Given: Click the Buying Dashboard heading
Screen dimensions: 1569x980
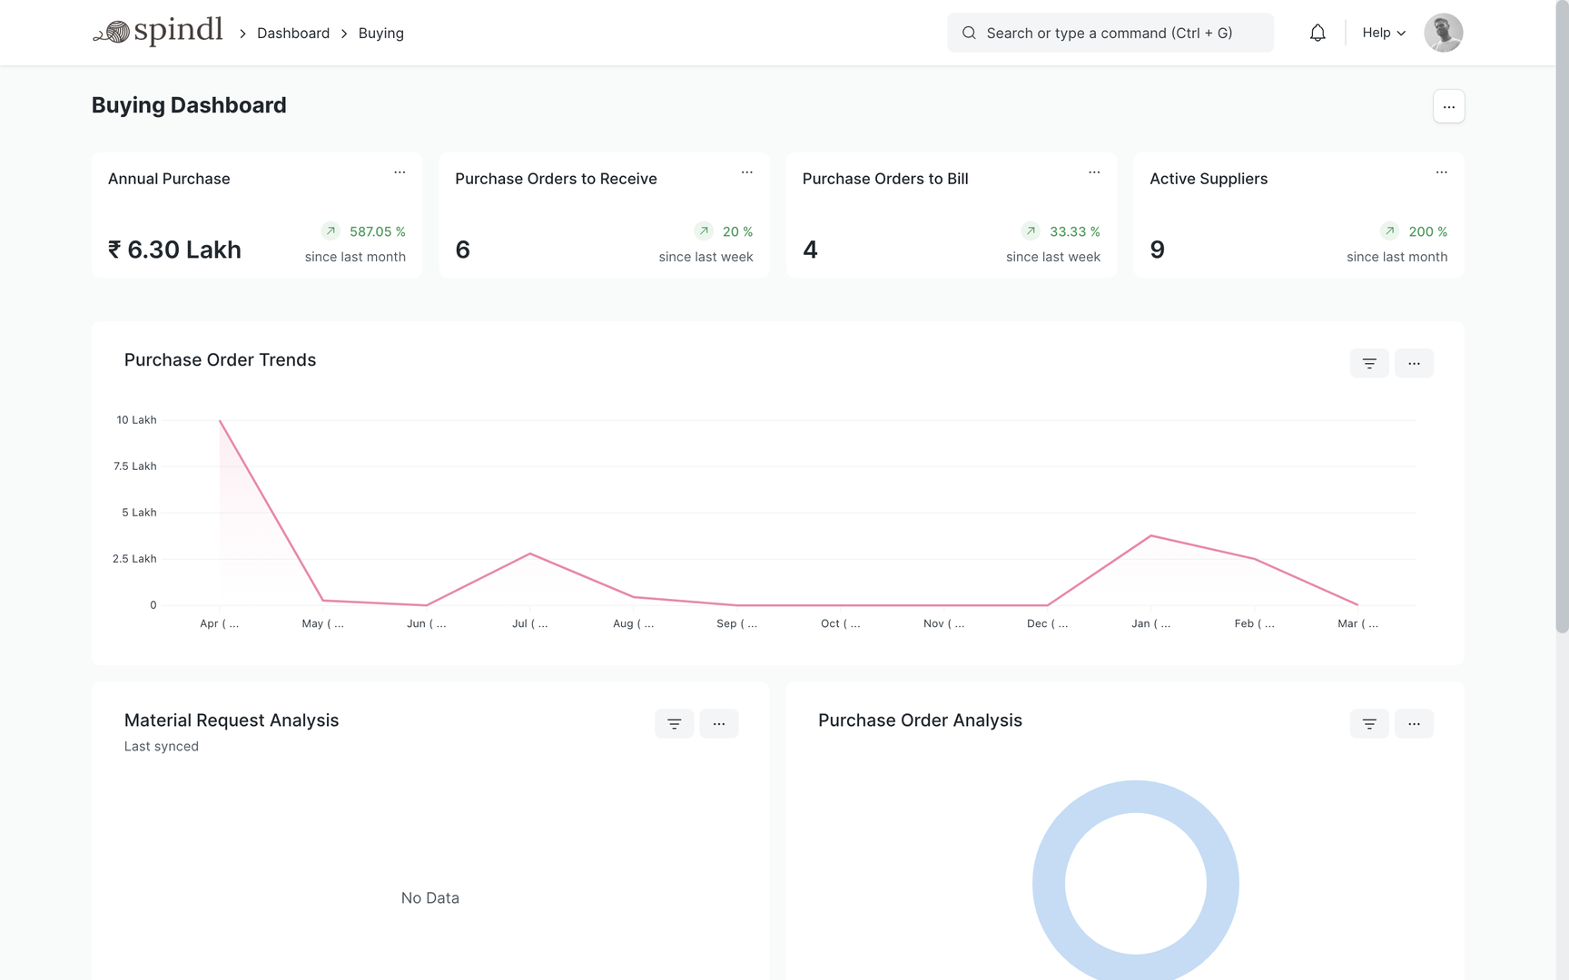Looking at the screenshot, I should pos(189,105).
